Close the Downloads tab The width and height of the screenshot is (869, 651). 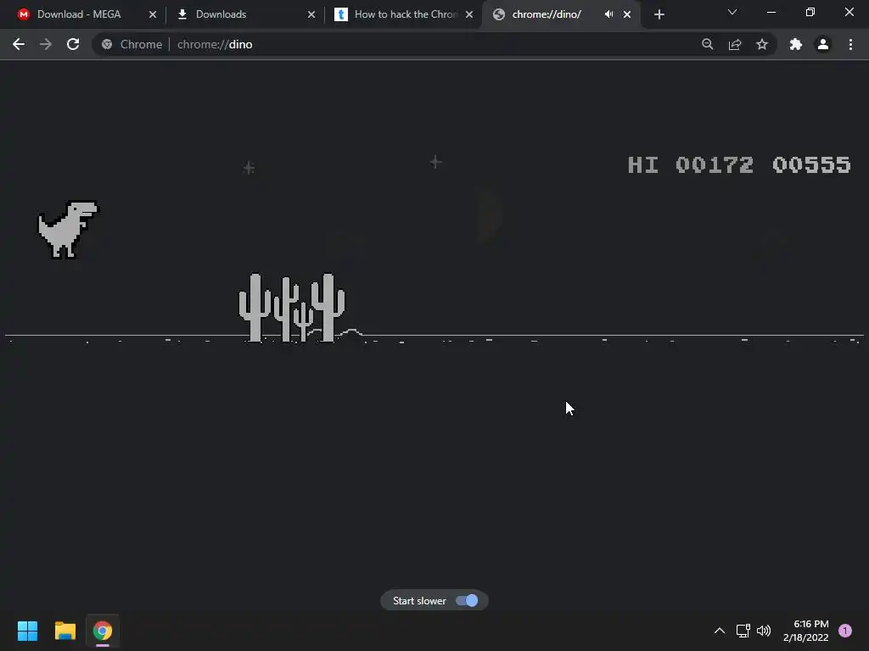click(x=311, y=14)
